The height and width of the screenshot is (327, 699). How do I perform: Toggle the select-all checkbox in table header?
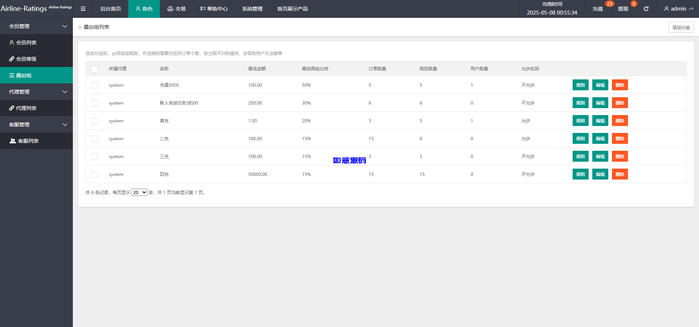95,69
